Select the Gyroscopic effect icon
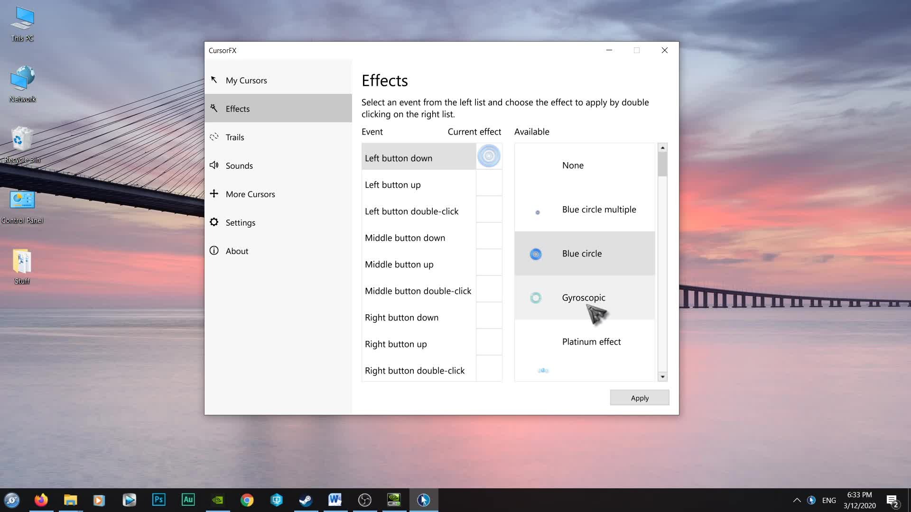 536,298
